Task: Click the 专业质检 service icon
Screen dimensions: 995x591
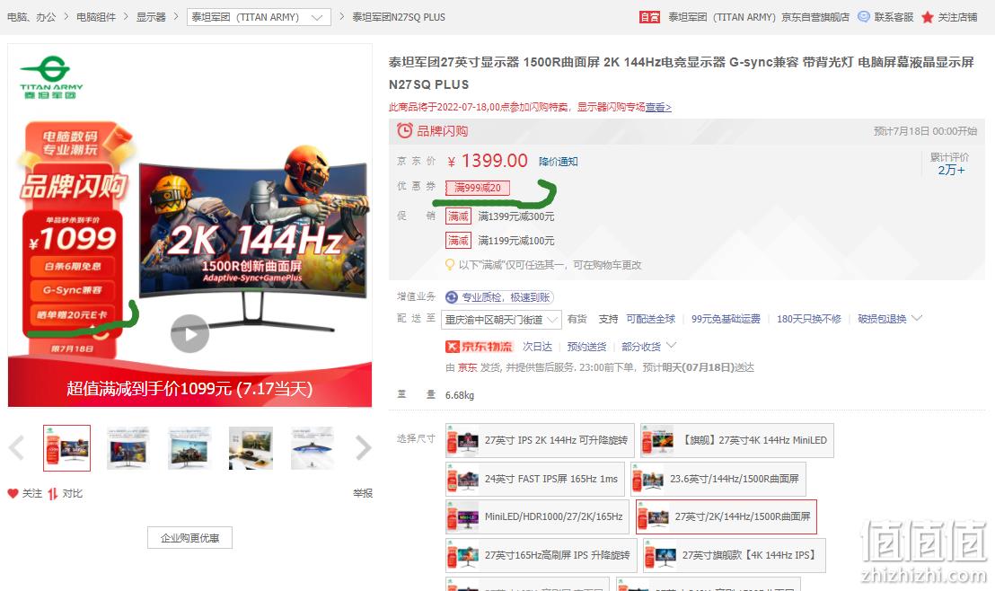Action: [452, 297]
